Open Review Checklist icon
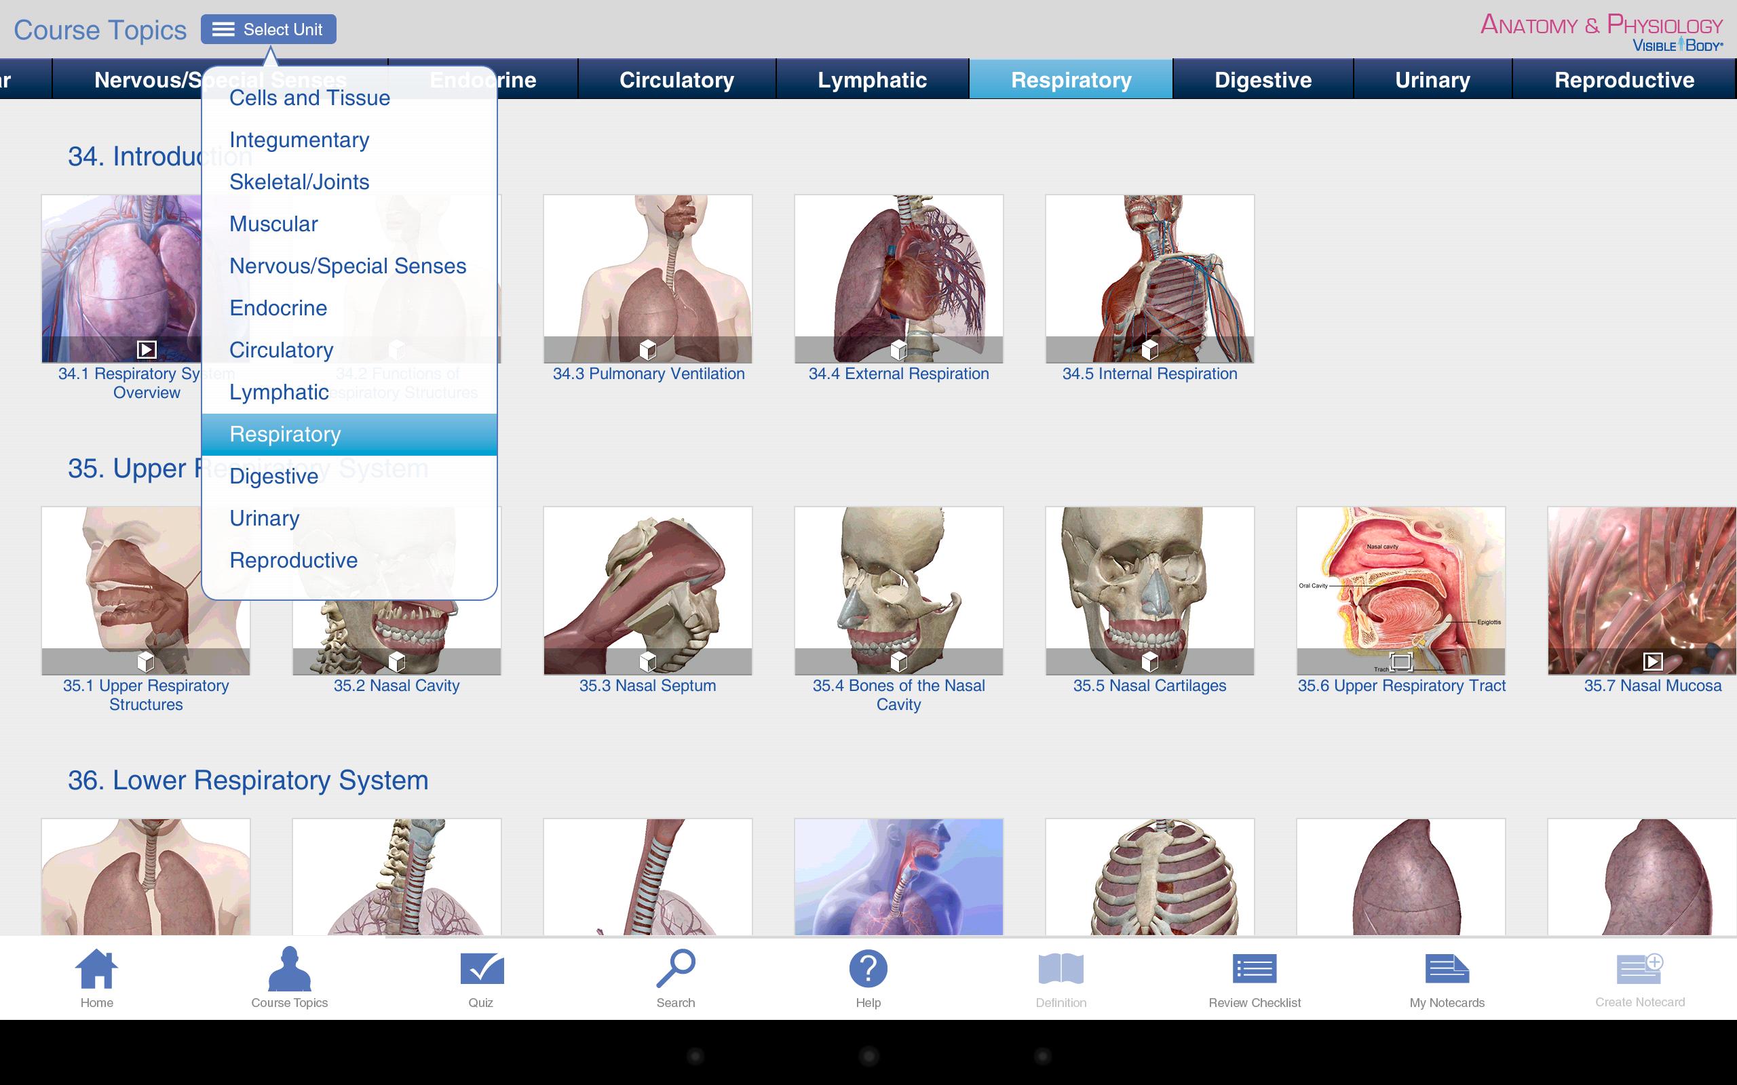 (x=1254, y=969)
